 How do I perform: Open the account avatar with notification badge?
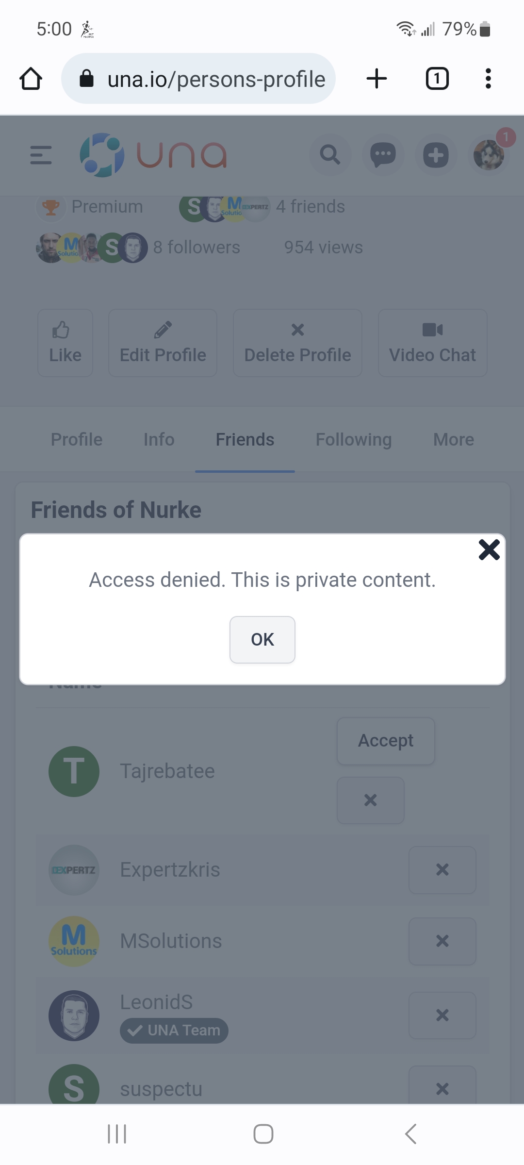(489, 155)
